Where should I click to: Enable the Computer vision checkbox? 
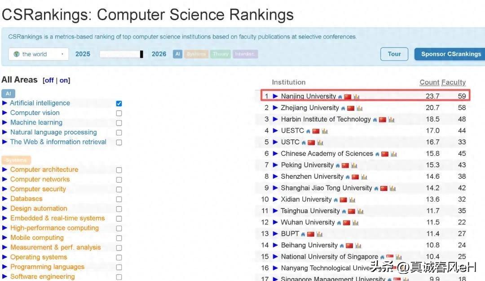(119, 113)
